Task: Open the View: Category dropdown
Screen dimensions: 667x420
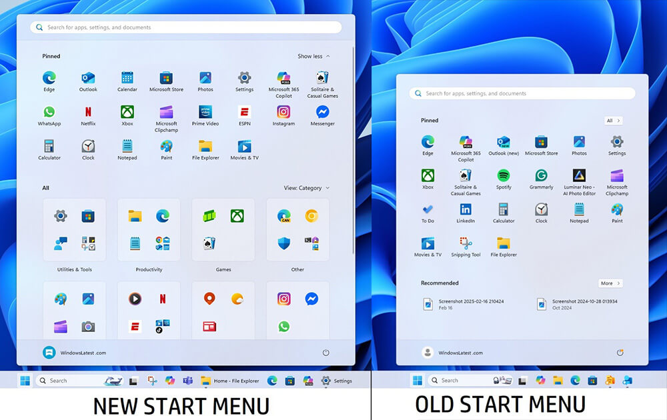Action: [x=307, y=188]
